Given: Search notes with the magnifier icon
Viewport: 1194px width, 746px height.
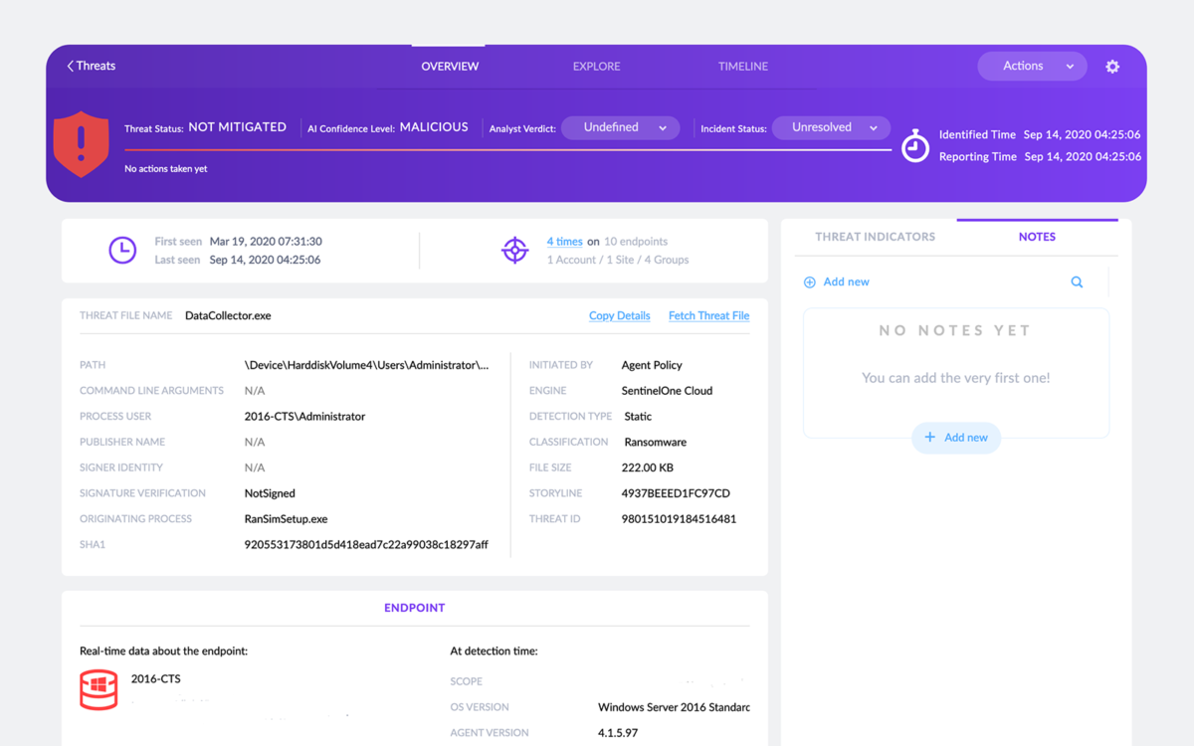Looking at the screenshot, I should (1077, 282).
